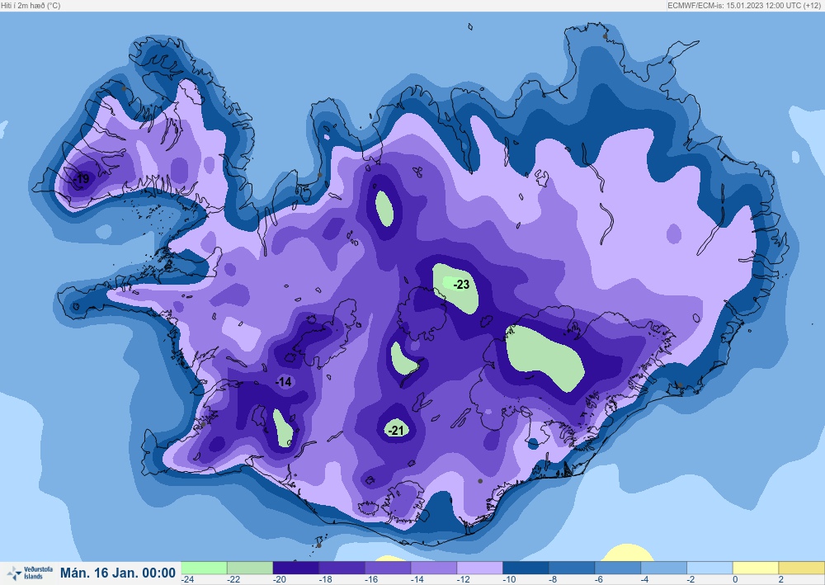
Task: Pick the legend swatch starting at -24
Action: tap(204, 568)
